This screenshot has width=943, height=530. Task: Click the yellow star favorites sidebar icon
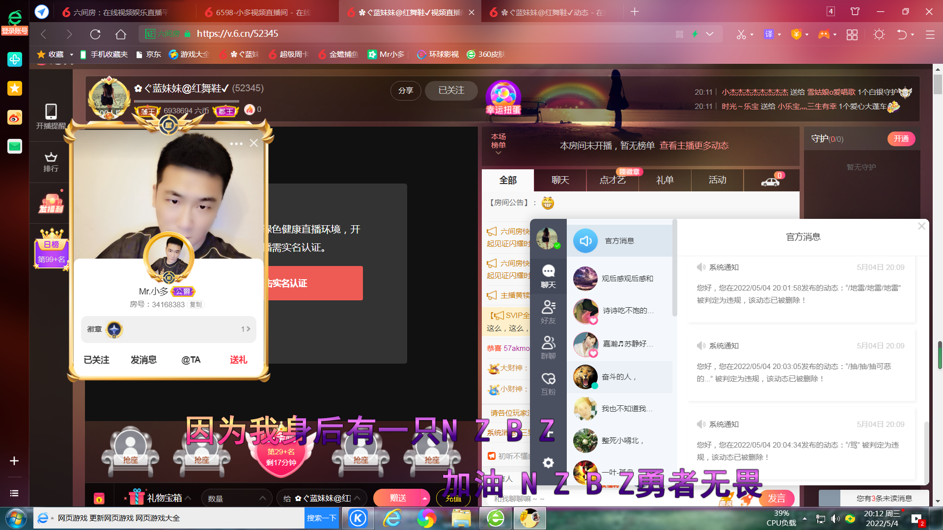pyautogui.click(x=15, y=88)
